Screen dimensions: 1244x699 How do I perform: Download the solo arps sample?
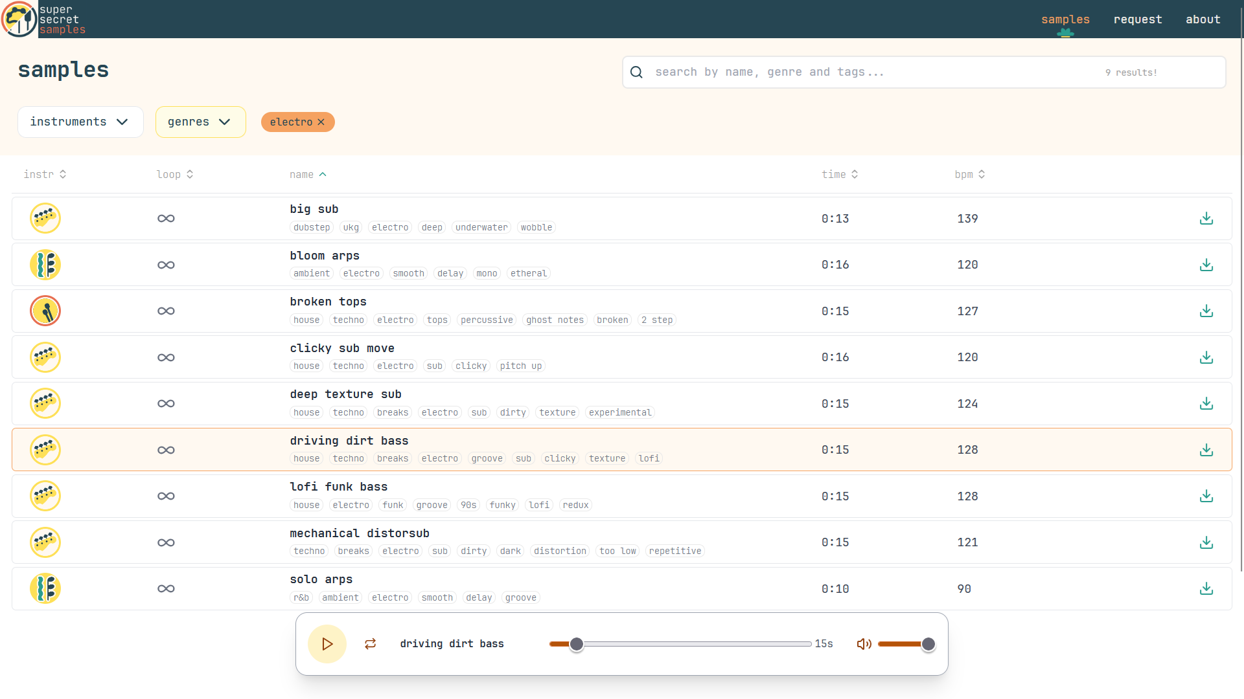(x=1206, y=588)
